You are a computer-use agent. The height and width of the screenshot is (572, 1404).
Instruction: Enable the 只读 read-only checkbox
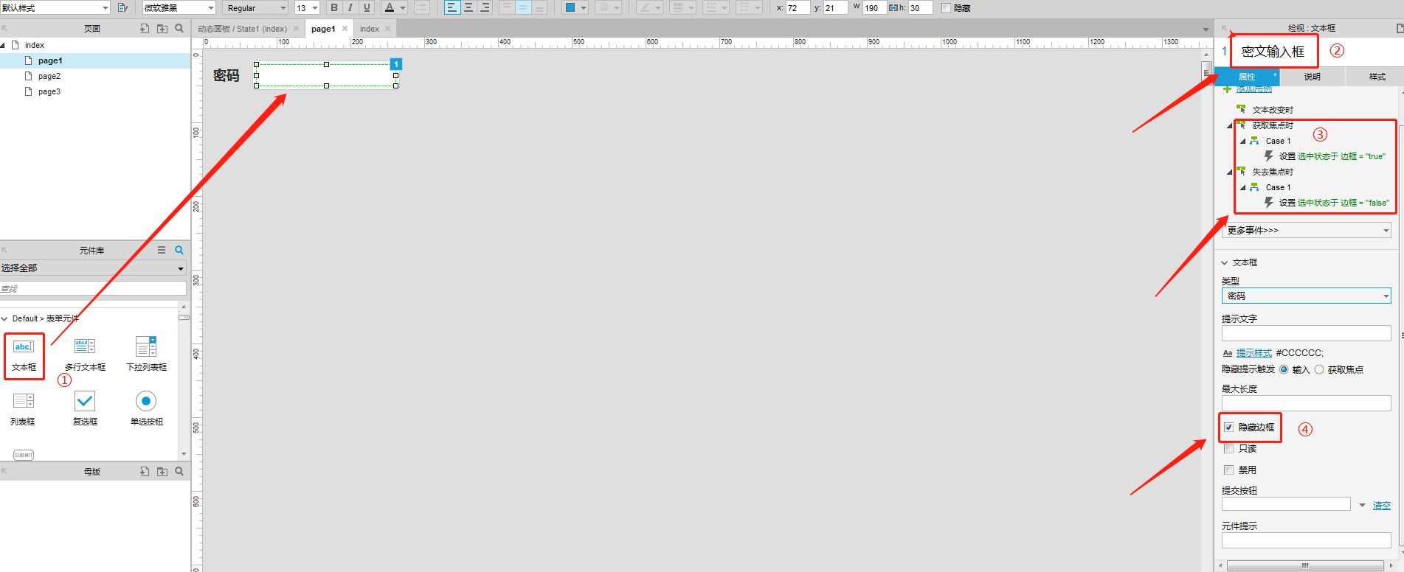pos(1228,448)
